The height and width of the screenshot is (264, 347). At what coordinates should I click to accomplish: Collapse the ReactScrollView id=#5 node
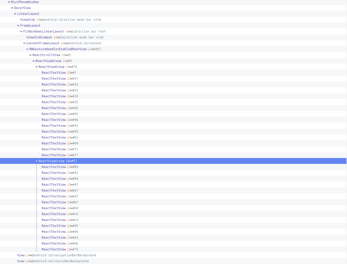click(x=30, y=55)
